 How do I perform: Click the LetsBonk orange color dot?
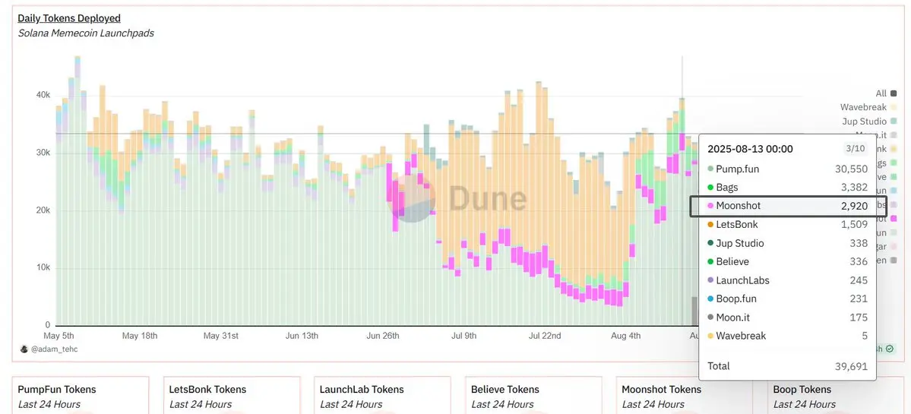tap(710, 224)
